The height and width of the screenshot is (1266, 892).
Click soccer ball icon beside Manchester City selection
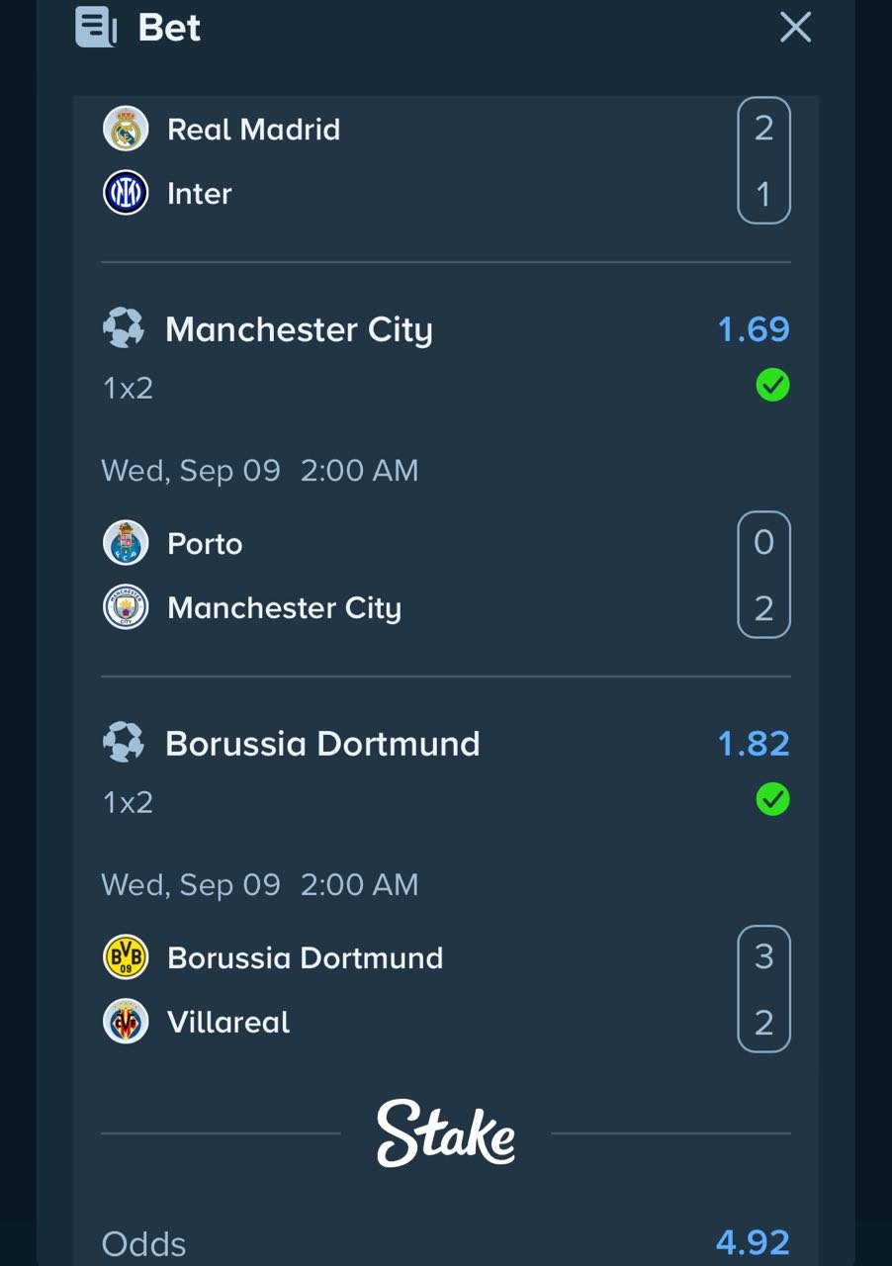[x=124, y=328]
